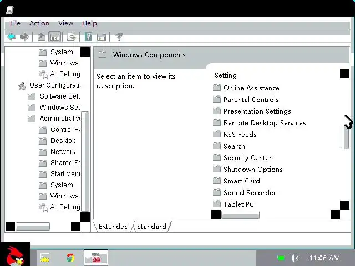Click the Help question mark toolbar icon
This screenshot has width=355, height=266.
pyautogui.click(x=88, y=37)
